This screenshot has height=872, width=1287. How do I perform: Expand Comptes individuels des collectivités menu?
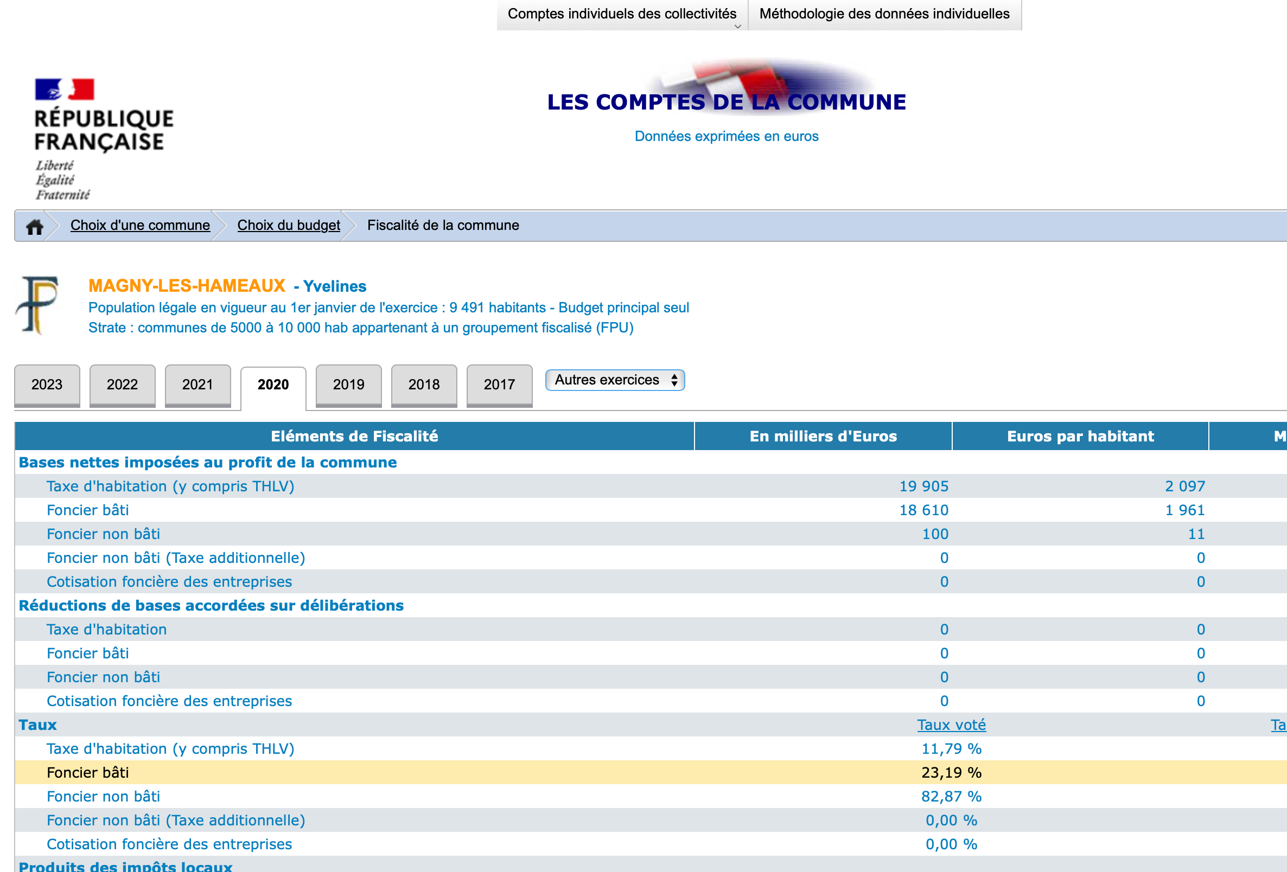621,14
